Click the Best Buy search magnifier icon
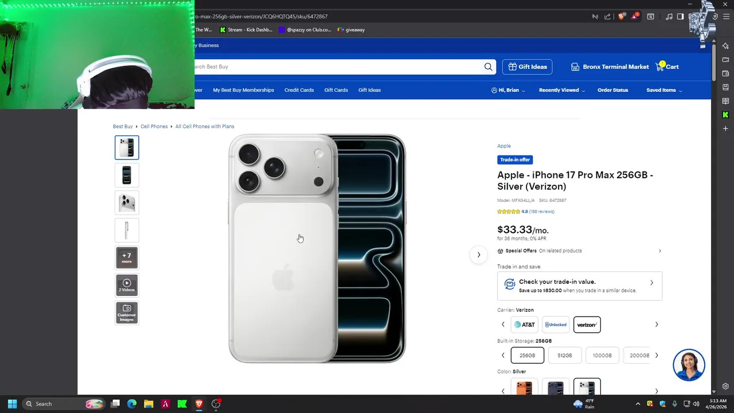The image size is (734, 413). [488, 67]
